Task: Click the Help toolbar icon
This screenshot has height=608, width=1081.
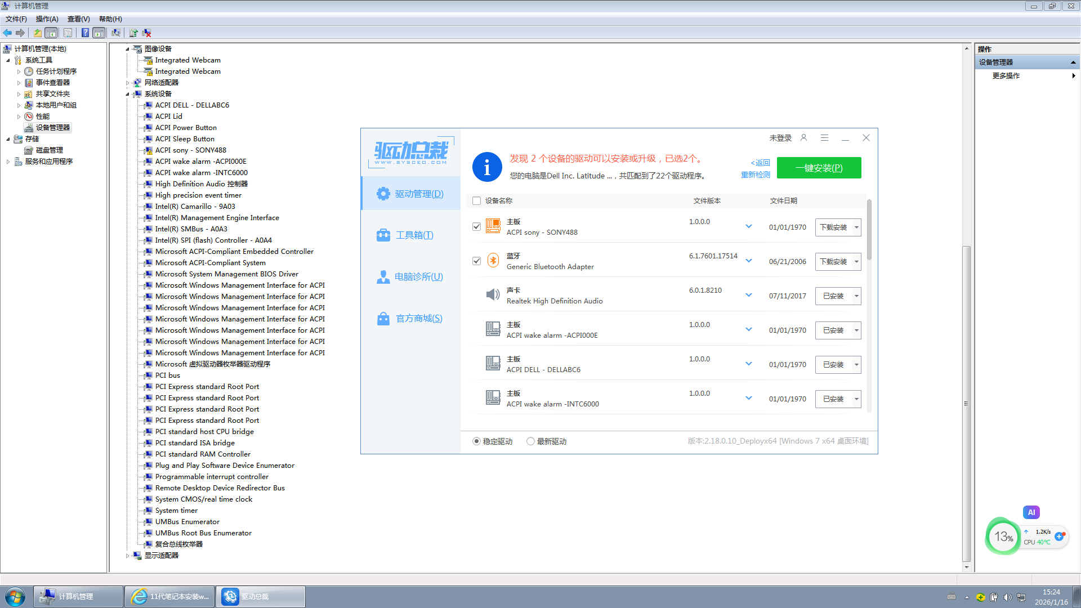Action: pyautogui.click(x=85, y=33)
